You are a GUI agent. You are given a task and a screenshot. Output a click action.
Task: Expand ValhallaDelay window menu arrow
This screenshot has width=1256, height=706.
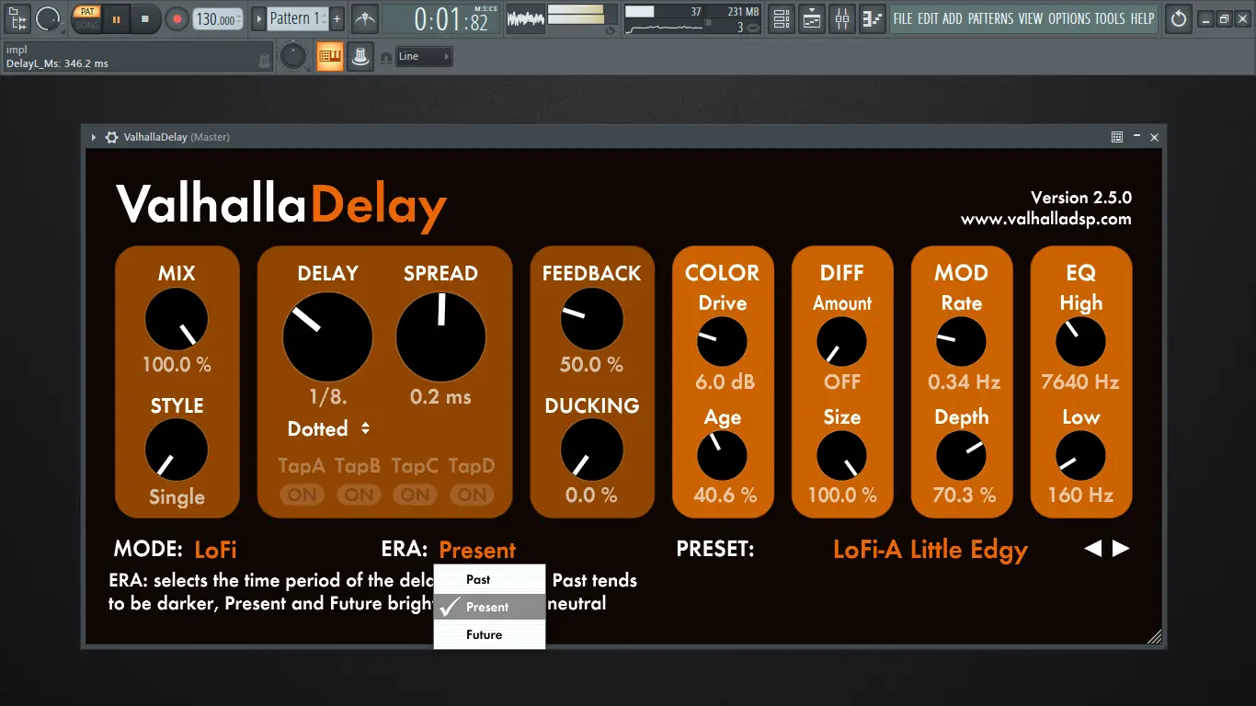click(x=94, y=137)
